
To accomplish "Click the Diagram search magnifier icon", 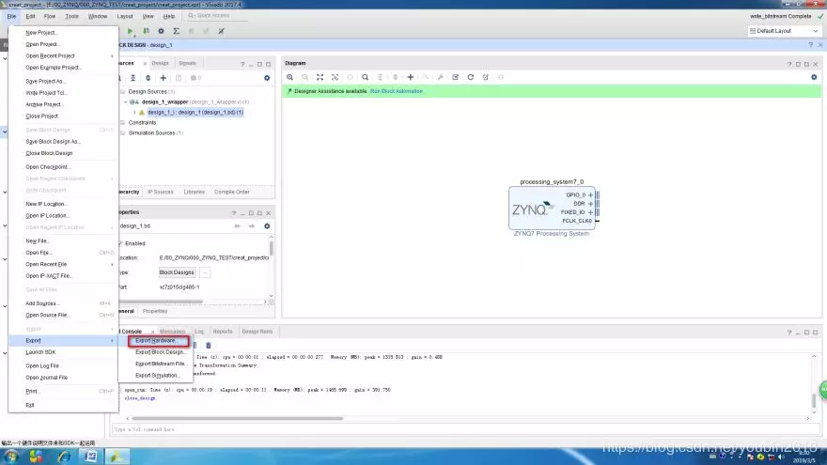I will tap(365, 77).
